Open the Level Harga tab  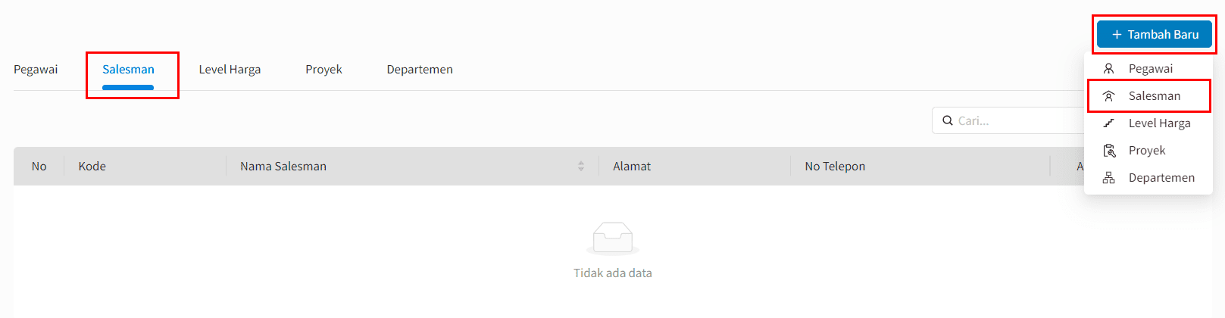[230, 70]
